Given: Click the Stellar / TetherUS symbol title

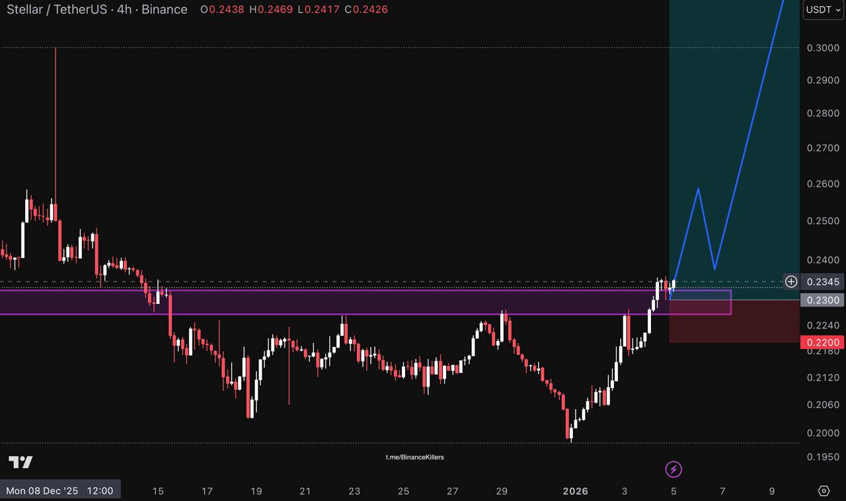Looking at the screenshot, I should click(97, 10).
